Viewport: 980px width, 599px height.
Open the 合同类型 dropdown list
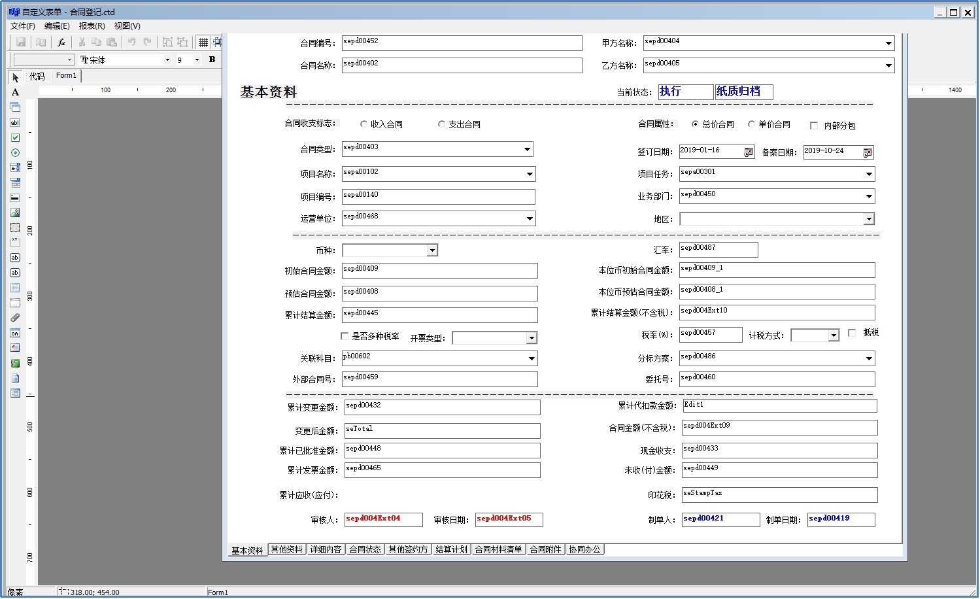(527, 150)
